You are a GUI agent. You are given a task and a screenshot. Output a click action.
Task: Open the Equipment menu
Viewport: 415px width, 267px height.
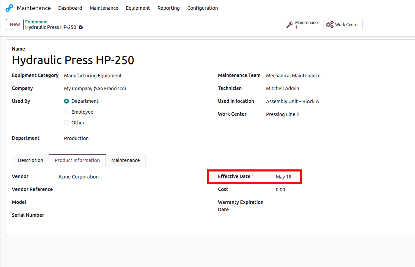coord(138,8)
